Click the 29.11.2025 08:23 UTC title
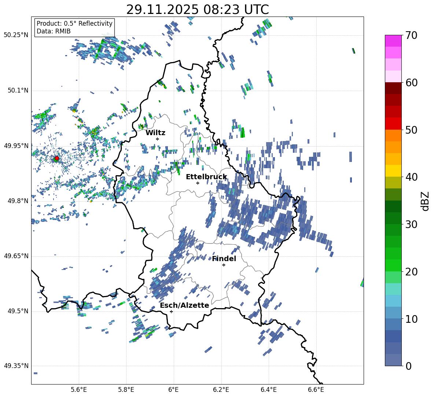This screenshot has width=434, height=397. [197, 10]
